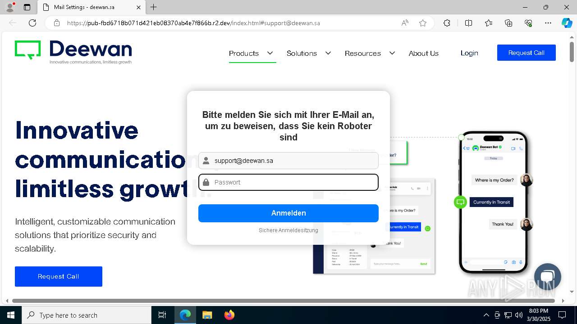Open the About Us page

[424, 53]
